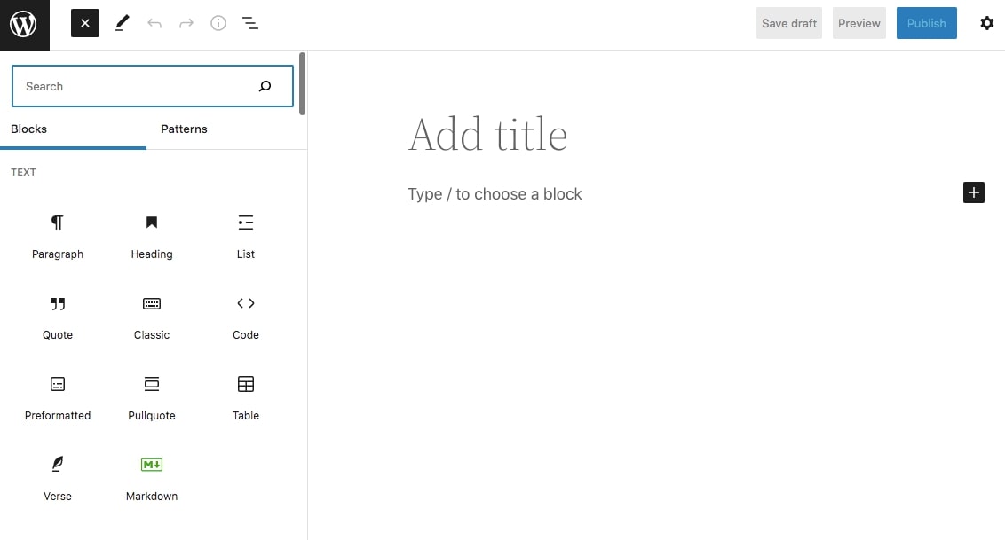Insert a Code block

246,317
